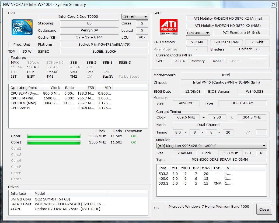Screen dimensions: 279x223
Task: Click the Windows 7 Home Premium OS field
Action: [x=209, y=209]
